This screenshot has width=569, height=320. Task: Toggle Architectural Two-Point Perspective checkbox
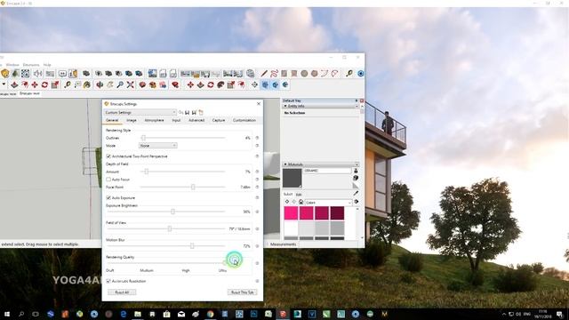pos(108,156)
